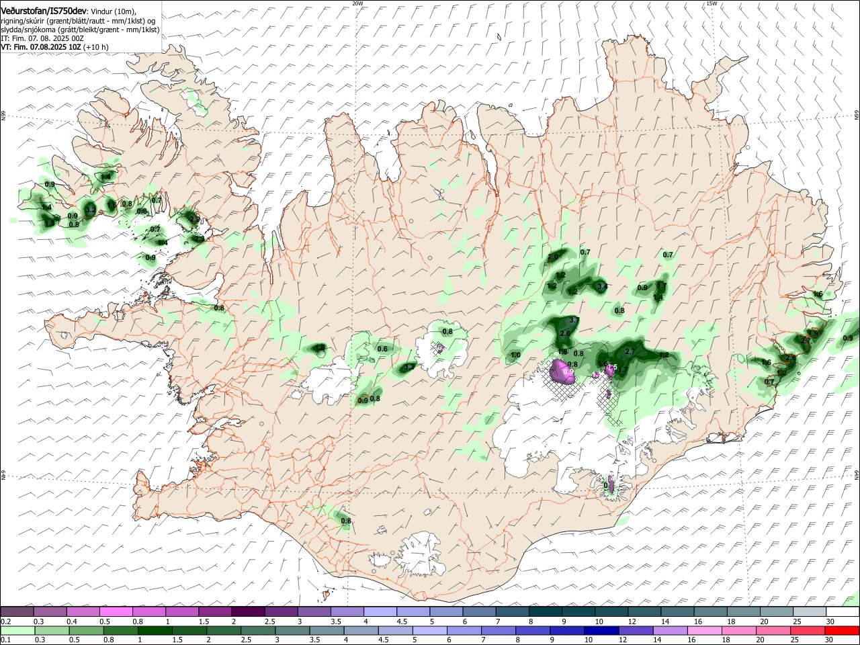Click the dark purple snow swatch starting at 2

pos(248,611)
